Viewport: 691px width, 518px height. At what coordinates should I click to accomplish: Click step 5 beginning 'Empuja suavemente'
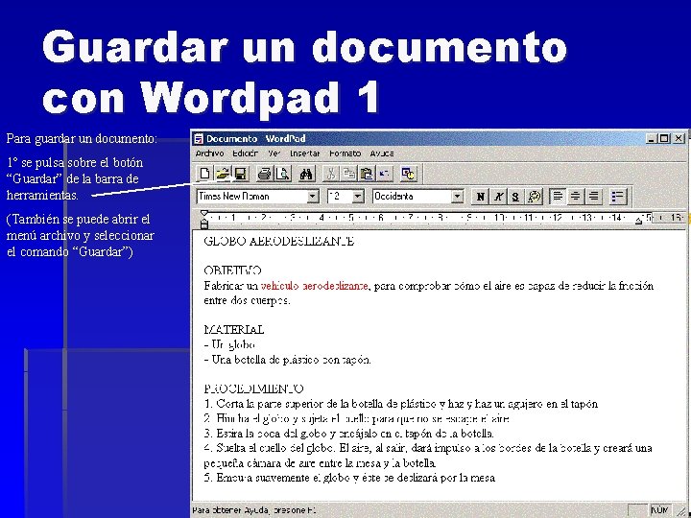pyautogui.click(x=349, y=478)
